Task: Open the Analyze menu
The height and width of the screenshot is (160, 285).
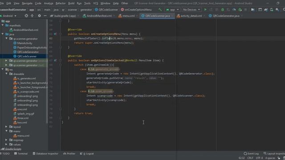Action: point(49,3)
